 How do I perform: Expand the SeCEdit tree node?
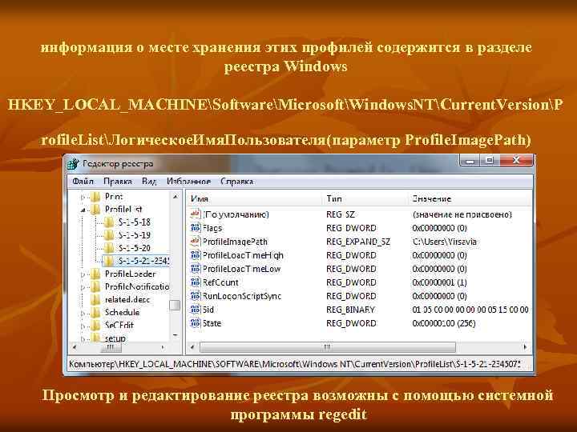tap(83, 326)
